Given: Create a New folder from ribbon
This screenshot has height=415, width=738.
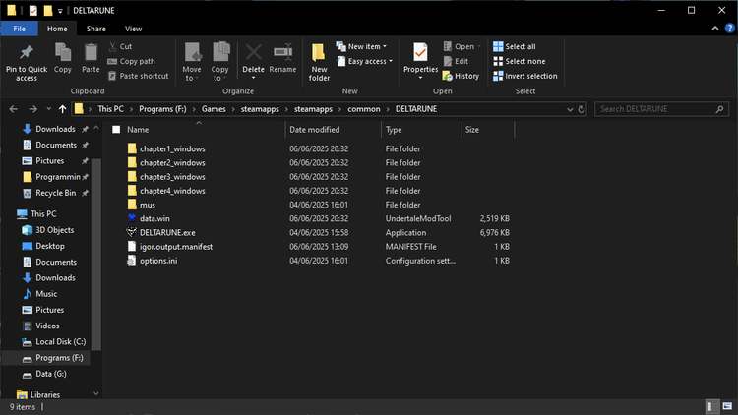Looking at the screenshot, I should click(x=319, y=62).
